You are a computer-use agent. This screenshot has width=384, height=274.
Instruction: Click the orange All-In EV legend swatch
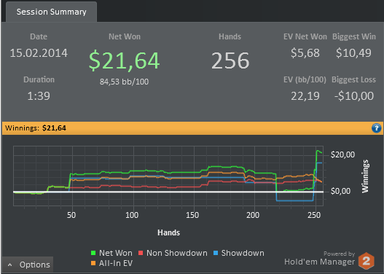click(x=93, y=263)
